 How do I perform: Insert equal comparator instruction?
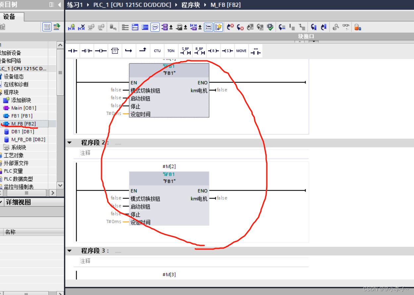255,51
